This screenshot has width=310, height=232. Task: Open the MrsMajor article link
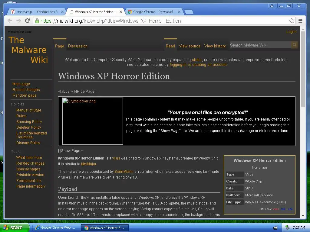tap(89, 164)
